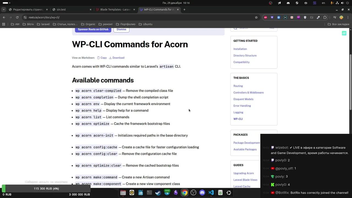This screenshot has width=352, height=198.
Task: Open the ИИ bookmarks folder
Action: [x=15, y=24]
